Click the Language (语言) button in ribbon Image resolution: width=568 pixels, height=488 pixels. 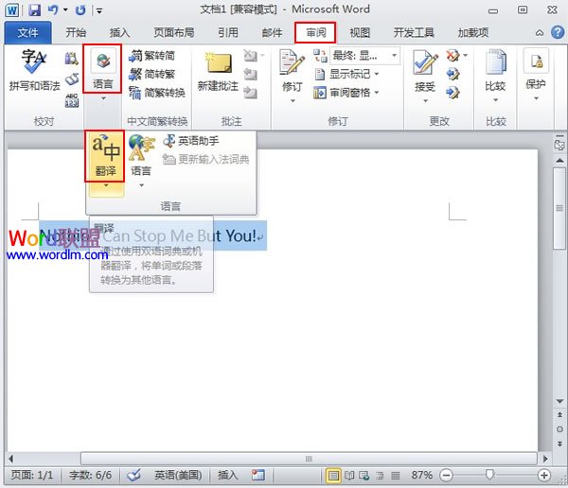point(102,68)
